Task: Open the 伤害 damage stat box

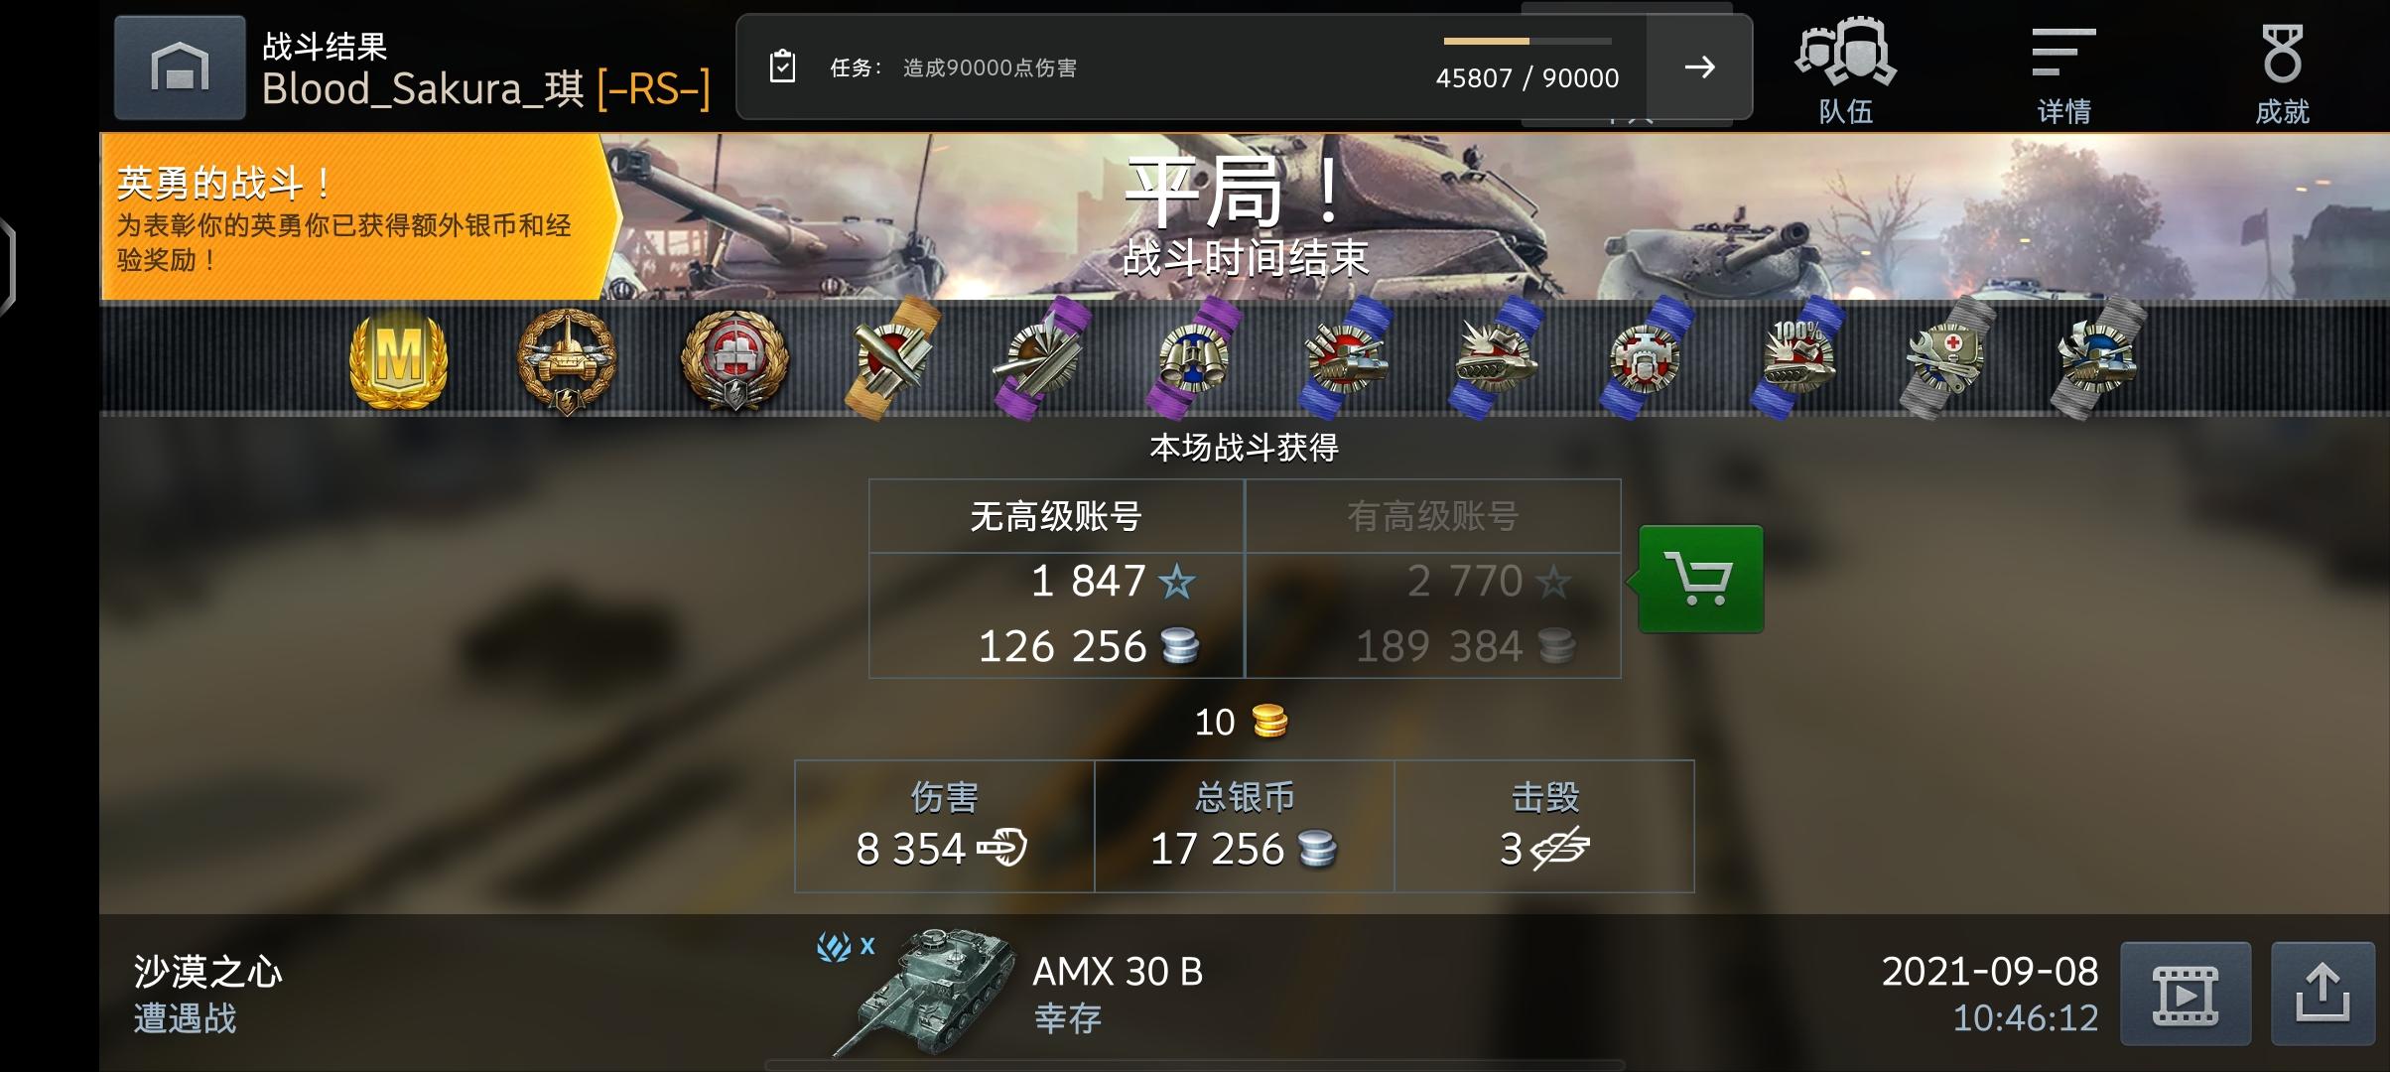Action: (944, 826)
